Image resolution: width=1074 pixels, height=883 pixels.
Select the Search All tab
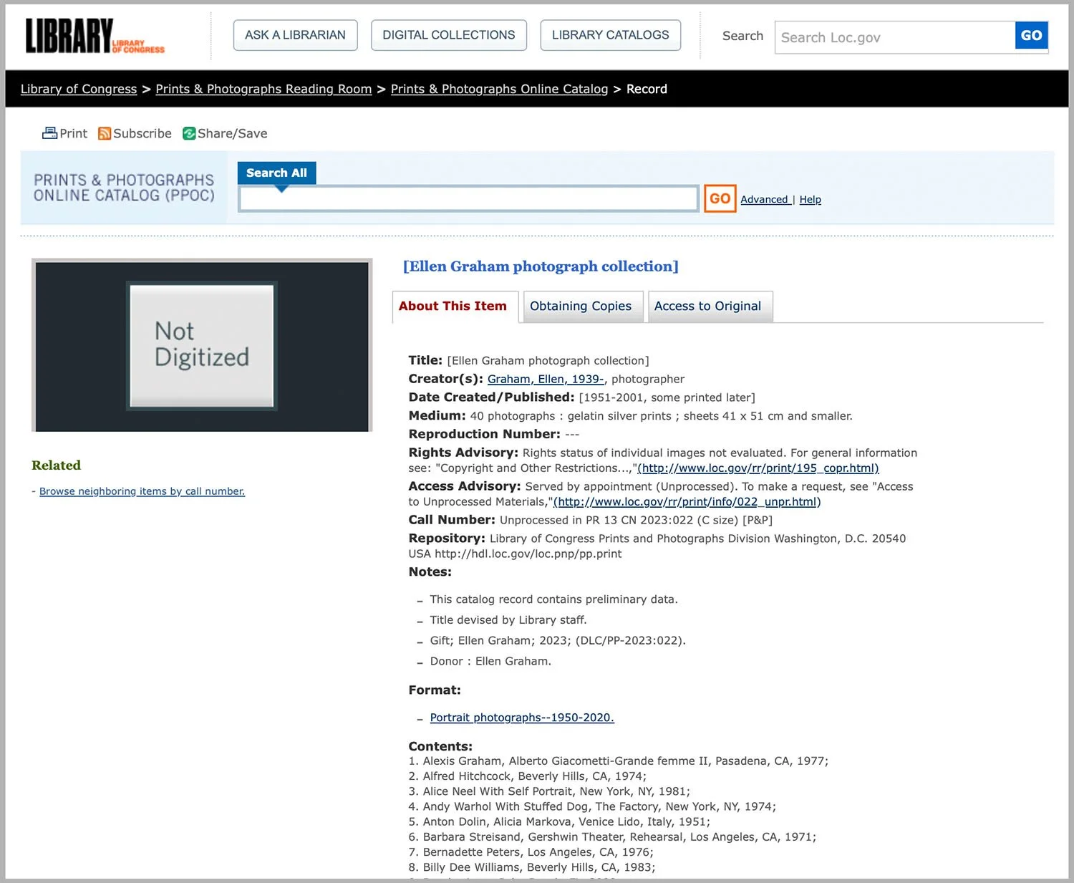[x=276, y=173]
